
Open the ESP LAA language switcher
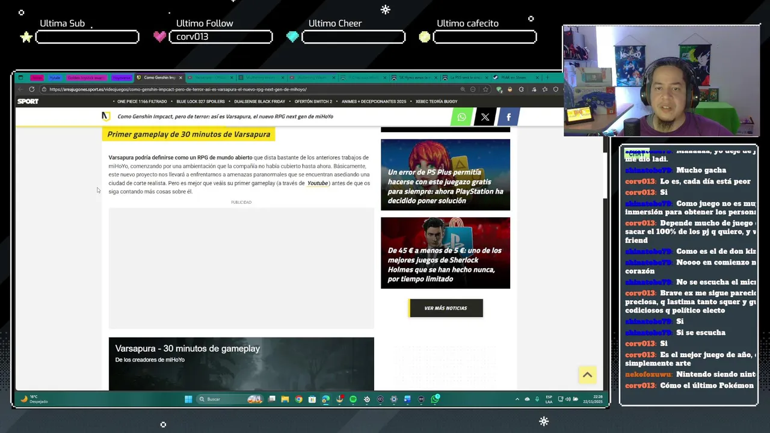click(x=549, y=399)
